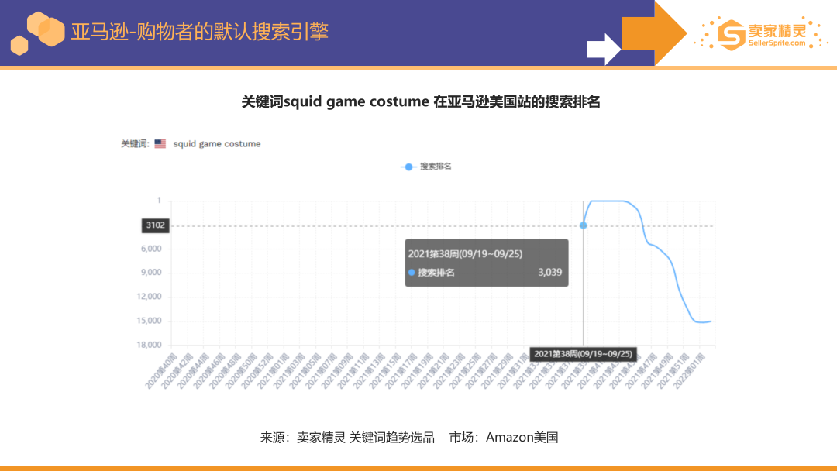Click the large orange arrow shape
This screenshot has height=471, width=837.
coord(654,33)
